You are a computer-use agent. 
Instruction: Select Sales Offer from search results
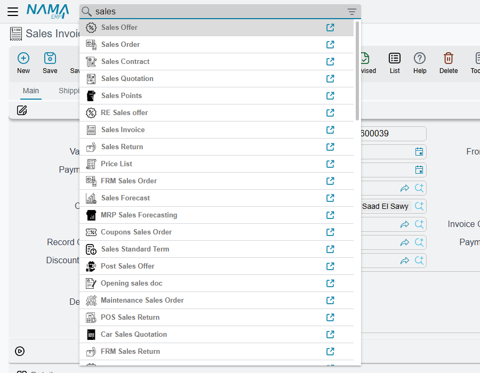[x=217, y=28]
